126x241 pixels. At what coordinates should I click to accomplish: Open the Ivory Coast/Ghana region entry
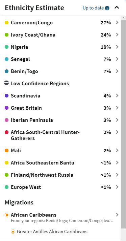coord(62,35)
